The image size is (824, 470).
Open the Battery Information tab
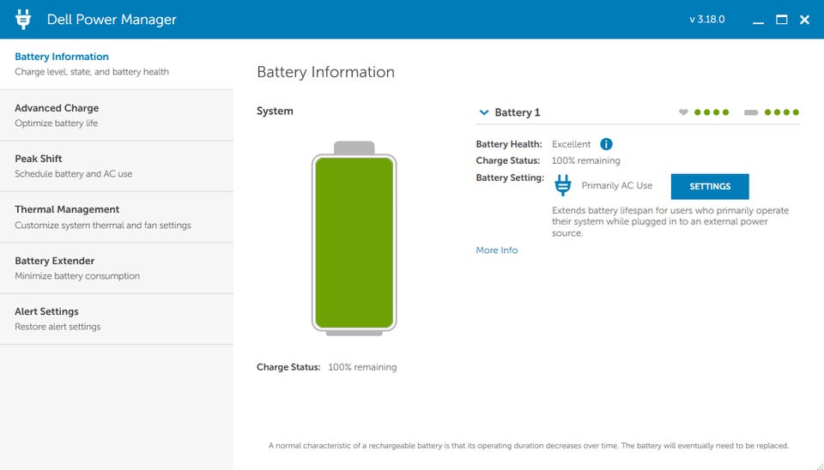pos(117,64)
